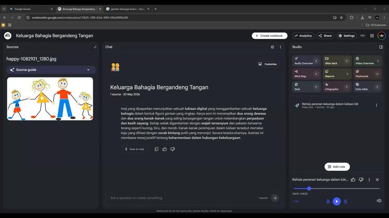This screenshot has width=389, height=218.
Task: Open interactive mode icon in audio player
Action: pos(379,201)
